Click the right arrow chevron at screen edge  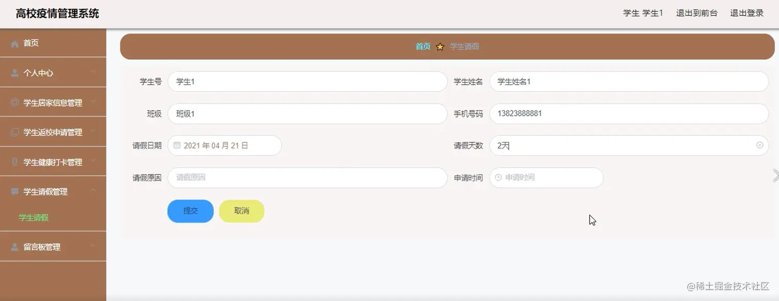(774, 175)
